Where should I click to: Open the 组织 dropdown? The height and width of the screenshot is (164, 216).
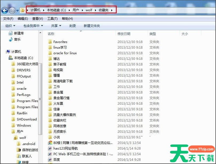pyautogui.click(x=10, y=26)
